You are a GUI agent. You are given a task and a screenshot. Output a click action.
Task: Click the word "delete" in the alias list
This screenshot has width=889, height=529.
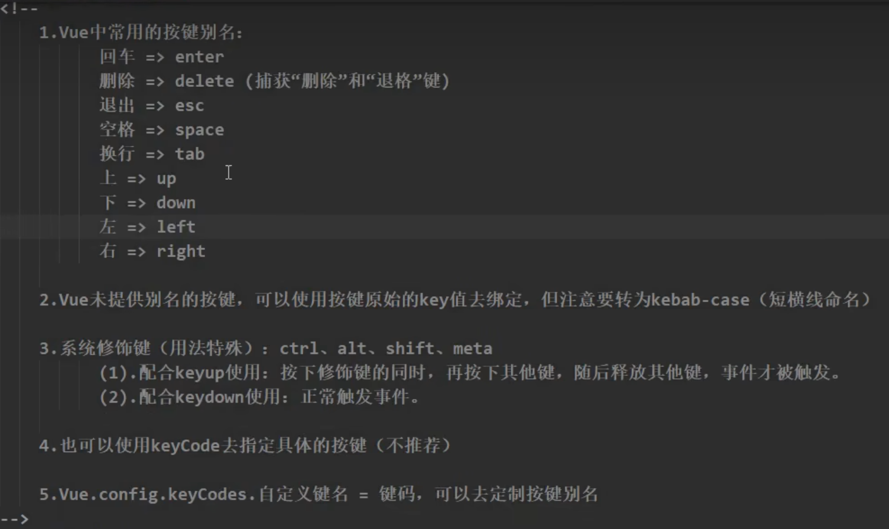[204, 81]
